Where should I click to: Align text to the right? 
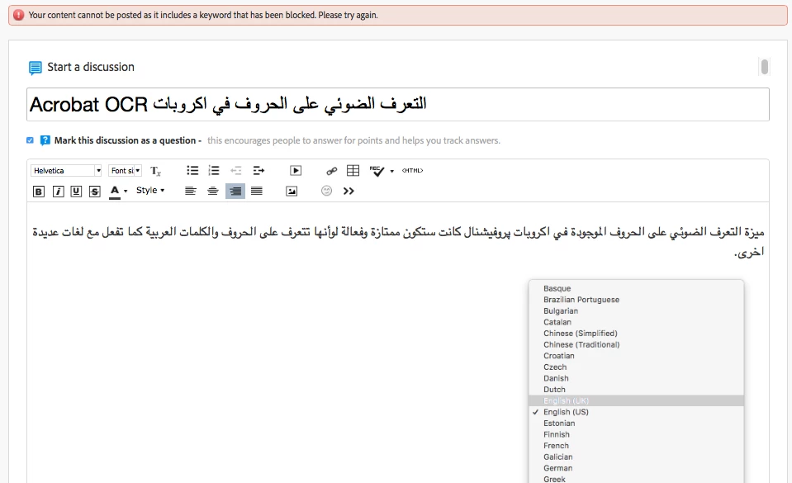[235, 191]
